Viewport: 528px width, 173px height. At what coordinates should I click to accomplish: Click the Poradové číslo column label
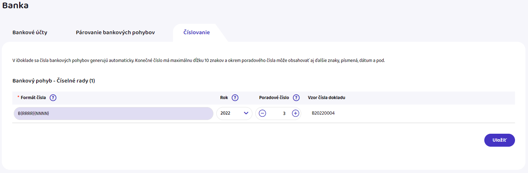click(274, 98)
